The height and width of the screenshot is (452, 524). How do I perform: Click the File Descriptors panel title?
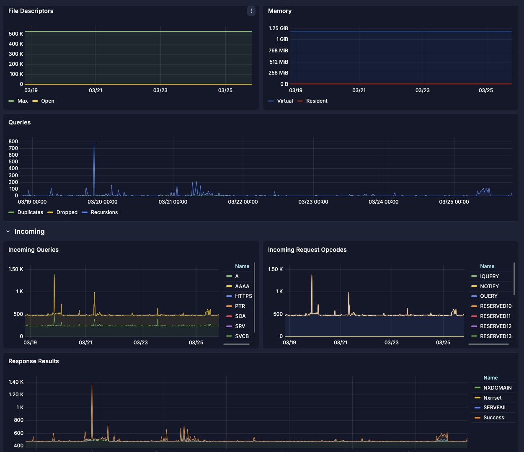[x=31, y=11]
